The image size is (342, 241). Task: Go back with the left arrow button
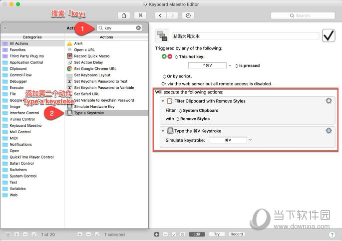(x=160, y=15)
